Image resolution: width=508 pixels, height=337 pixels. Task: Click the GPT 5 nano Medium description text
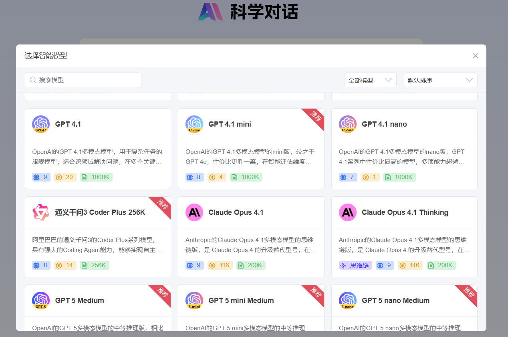[400, 328]
